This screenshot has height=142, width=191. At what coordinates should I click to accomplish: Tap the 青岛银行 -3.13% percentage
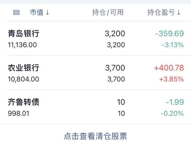pos(173,45)
